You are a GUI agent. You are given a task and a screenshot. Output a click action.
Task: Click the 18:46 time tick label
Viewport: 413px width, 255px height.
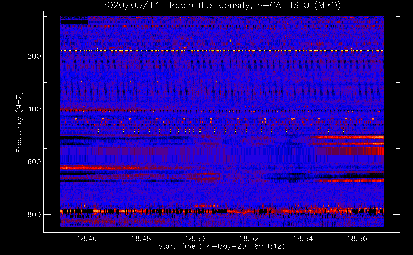(x=87, y=239)
